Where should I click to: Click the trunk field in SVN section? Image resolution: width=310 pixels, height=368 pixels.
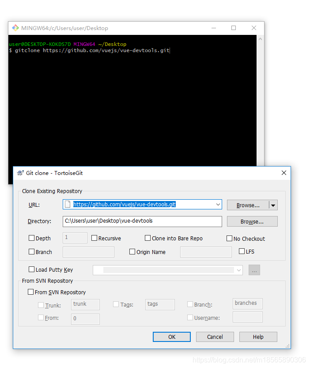(85, 304)
